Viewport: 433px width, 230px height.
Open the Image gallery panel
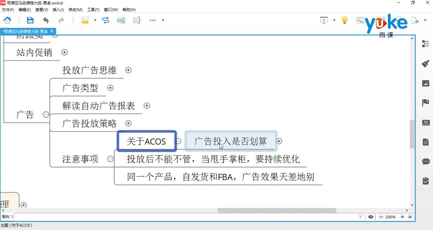tap(426, 83)
